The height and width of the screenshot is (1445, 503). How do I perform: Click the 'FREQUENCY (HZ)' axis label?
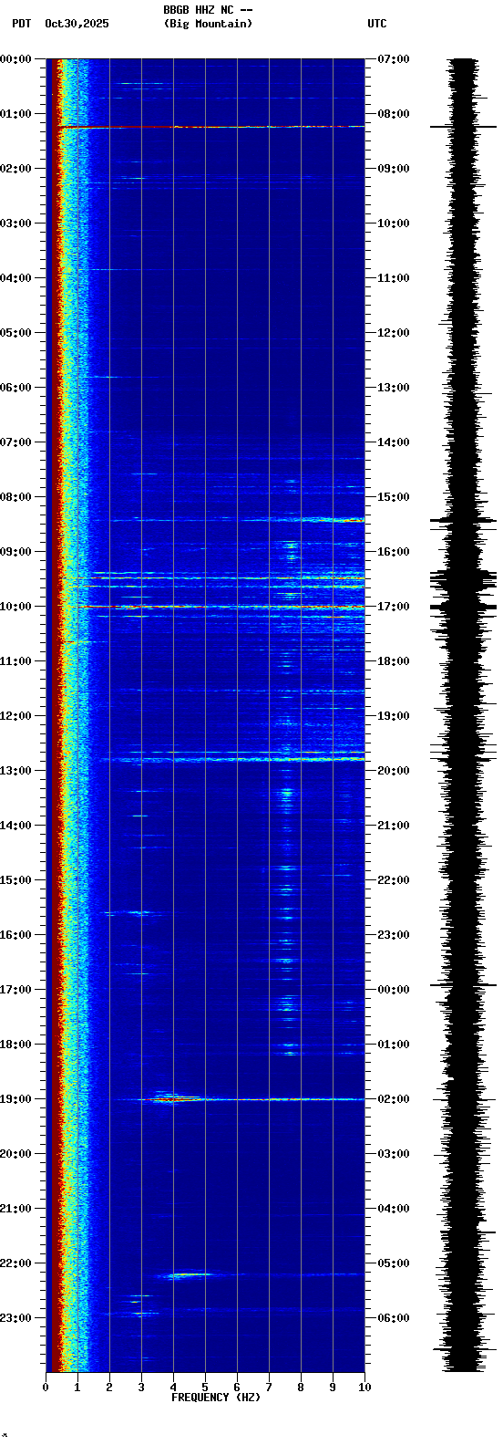tap(216, 1398)
